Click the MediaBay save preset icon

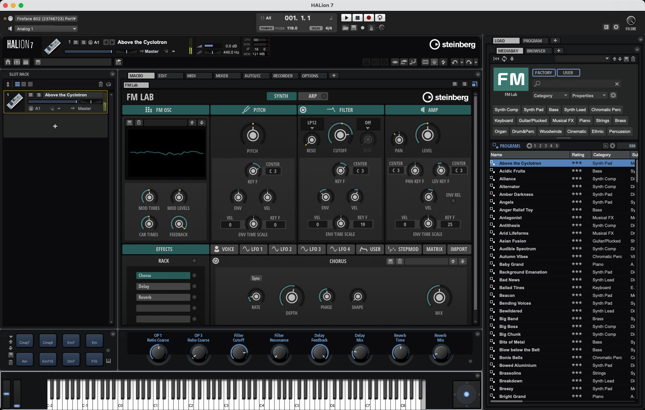tap(626, 59)
